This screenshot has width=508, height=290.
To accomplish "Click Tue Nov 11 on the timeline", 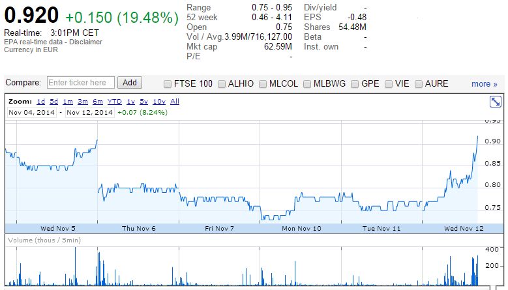I will coord(381,229).
